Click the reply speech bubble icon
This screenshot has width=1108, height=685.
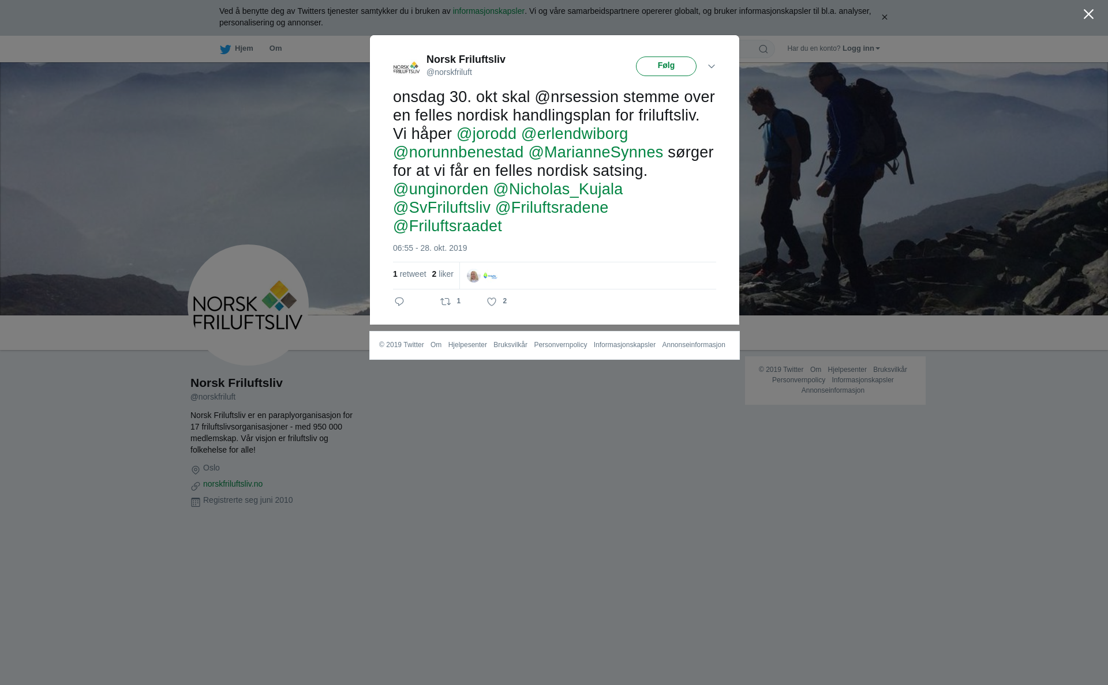tap(399, 302)
